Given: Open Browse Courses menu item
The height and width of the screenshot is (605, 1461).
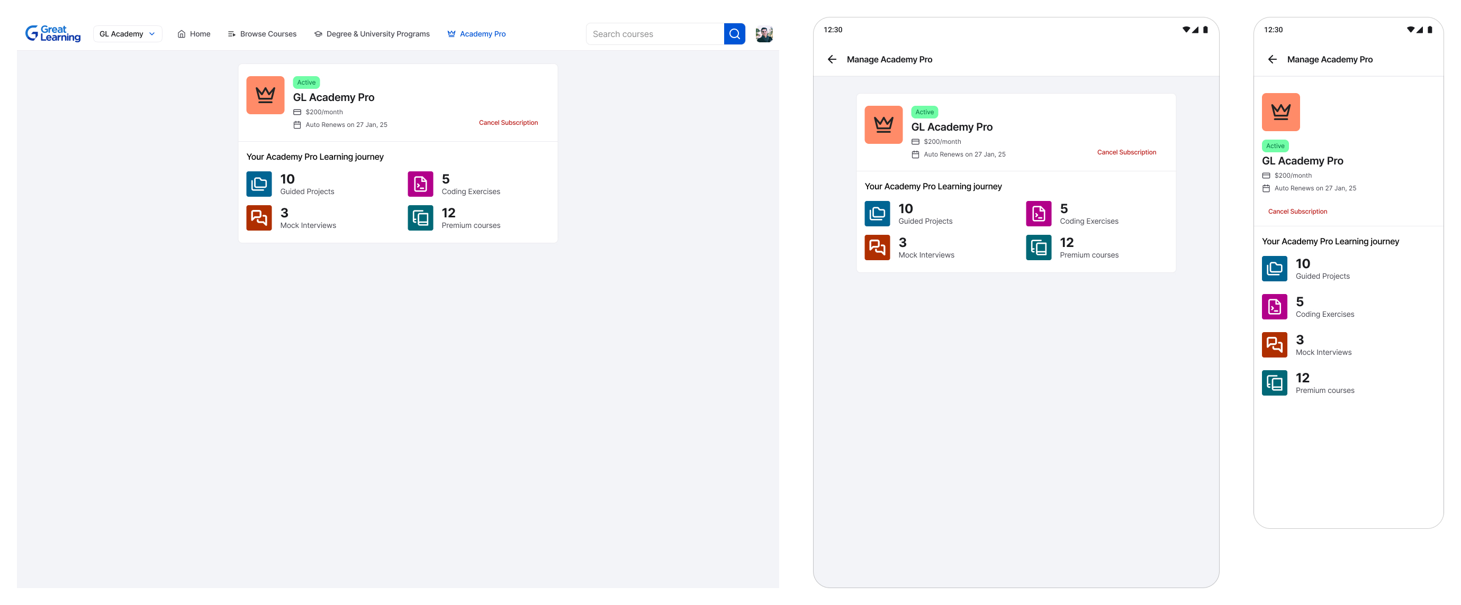Looking at the screenshot, I should [x=262, y=34].
